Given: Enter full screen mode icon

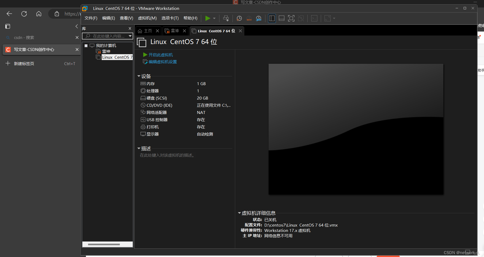Looking at the screenshot, I should 291,18.
